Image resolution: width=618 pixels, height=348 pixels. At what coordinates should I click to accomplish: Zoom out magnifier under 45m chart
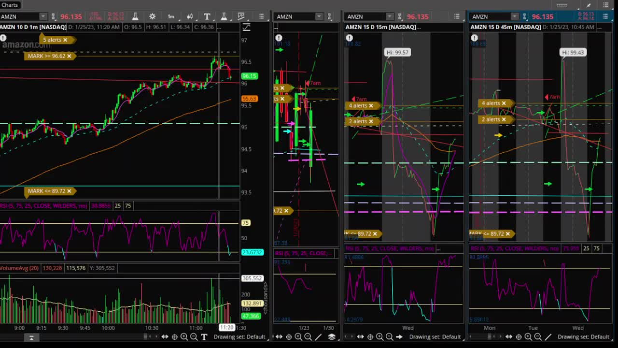(538, 337)
